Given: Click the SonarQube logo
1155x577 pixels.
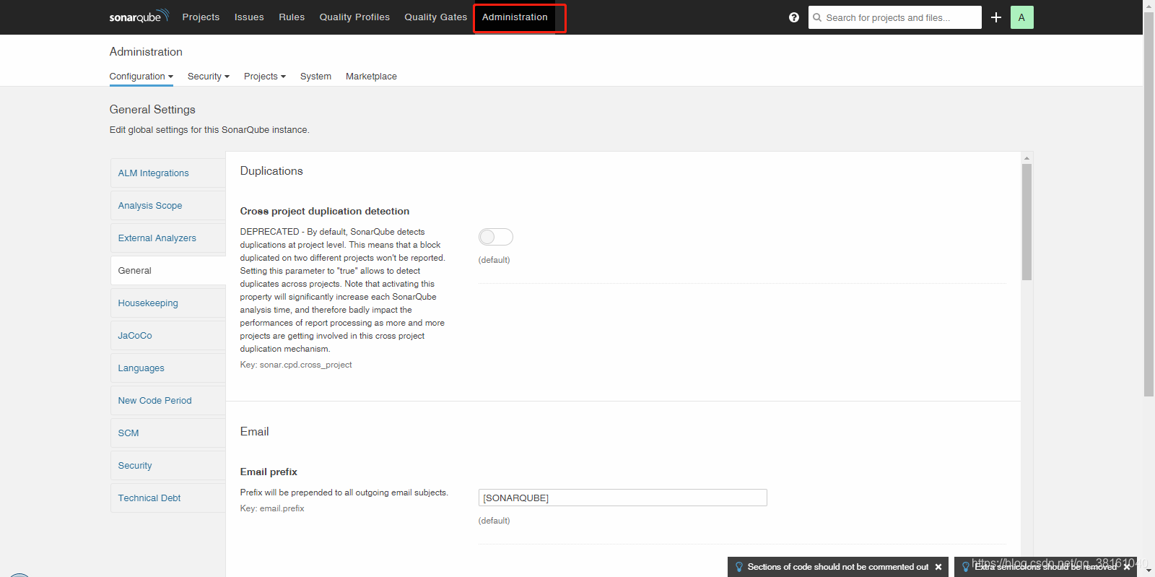Looking at the screenshot, I should [139, 17].
